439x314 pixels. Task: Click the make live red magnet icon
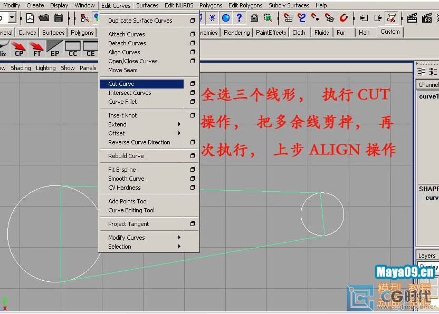click(343, 18)
